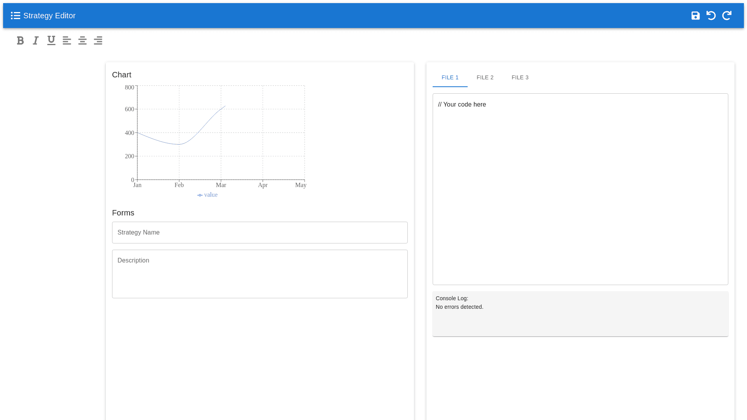The height and width of the screenshot is (420, 747).
Task: Click the Save icon in header
Action: point(695,16)
